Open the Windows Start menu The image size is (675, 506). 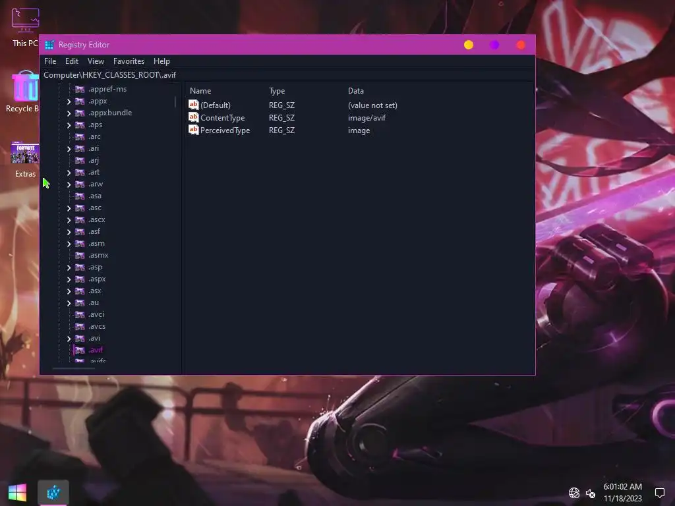click(17, 492)
